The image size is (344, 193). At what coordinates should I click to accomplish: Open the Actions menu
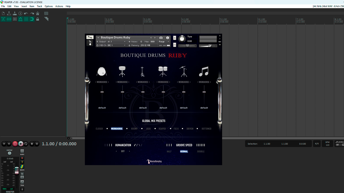(59, 6)
